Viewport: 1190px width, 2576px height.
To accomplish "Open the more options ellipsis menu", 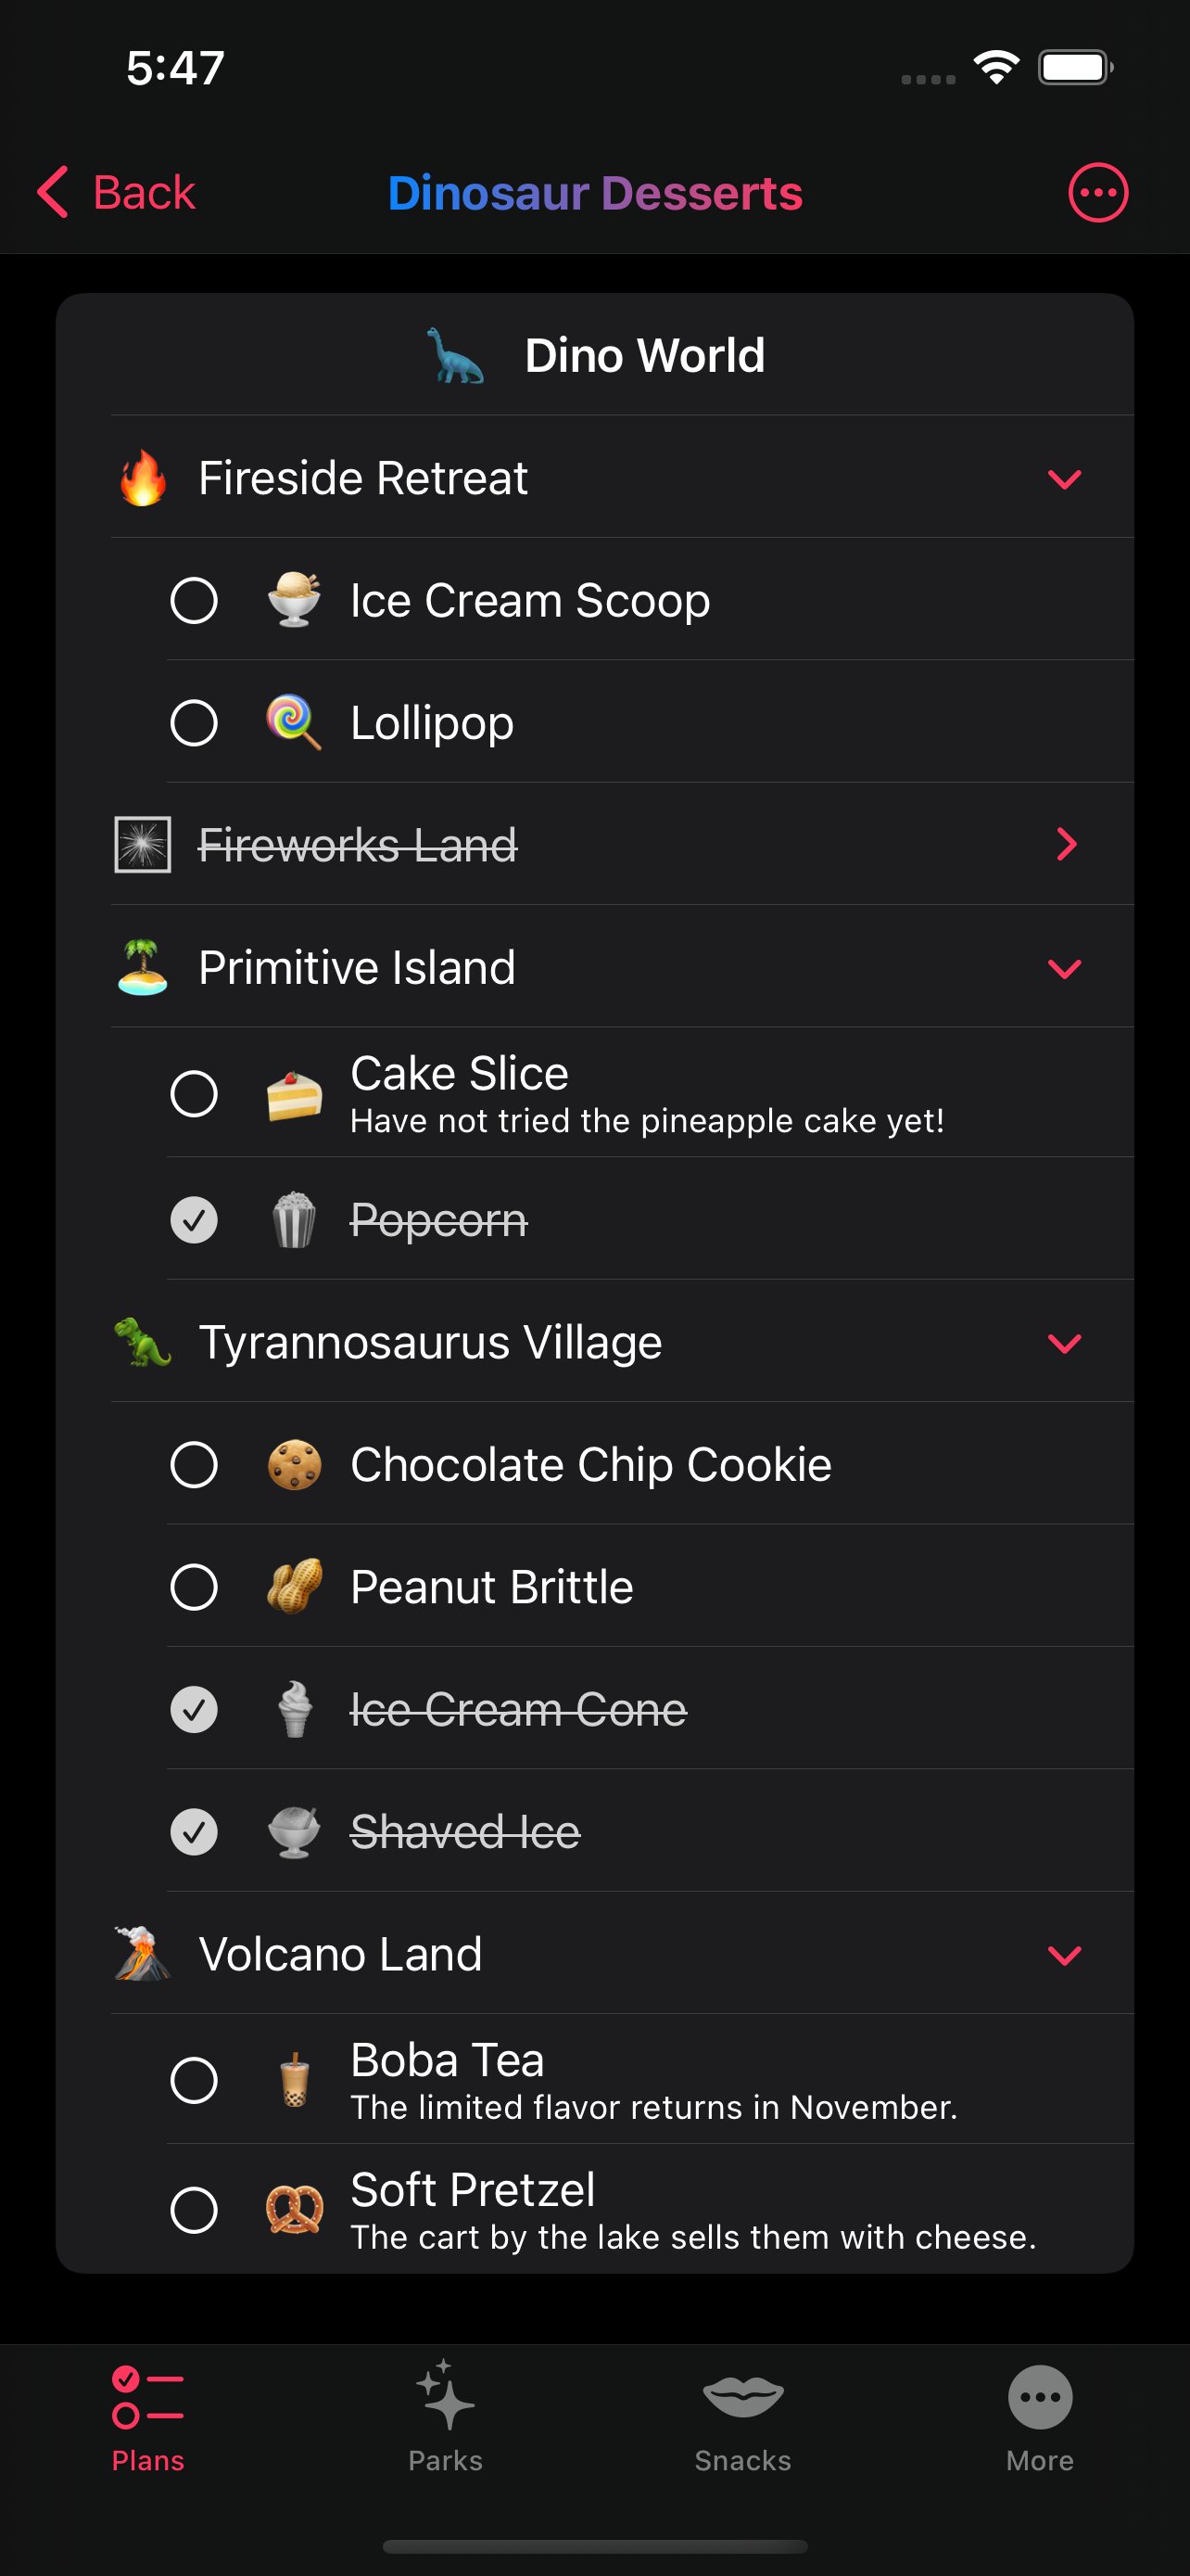I will 1097,192.
